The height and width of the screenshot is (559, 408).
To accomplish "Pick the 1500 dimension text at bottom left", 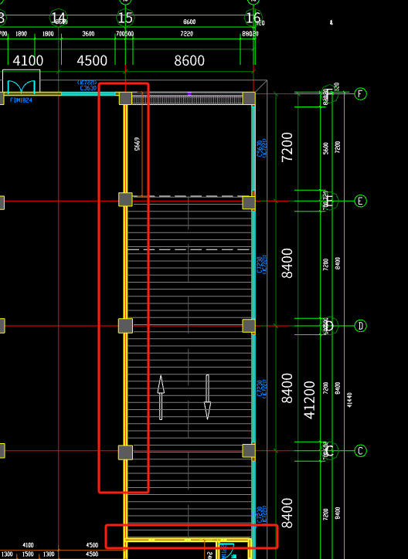I will pyautogui.click(x=28, y=554).
